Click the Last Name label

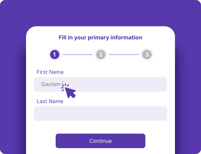pos(50,101)
